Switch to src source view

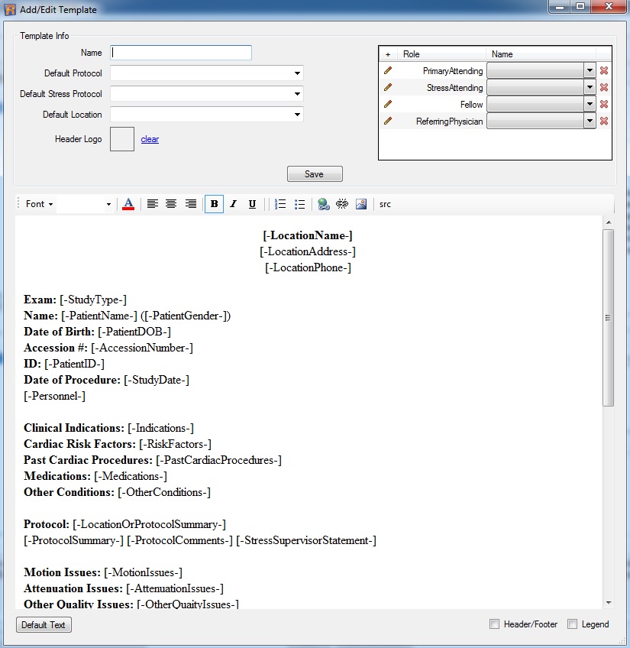point(385,204)
